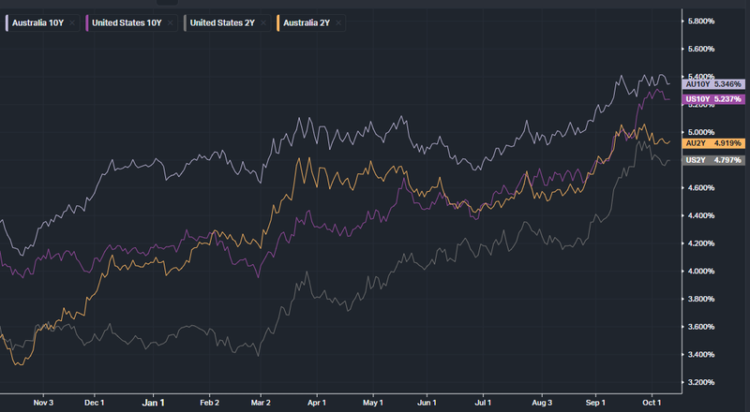Click the 5.800% y-axis label
This screenshot has width=750, height=412.
[x=700, y=21]
